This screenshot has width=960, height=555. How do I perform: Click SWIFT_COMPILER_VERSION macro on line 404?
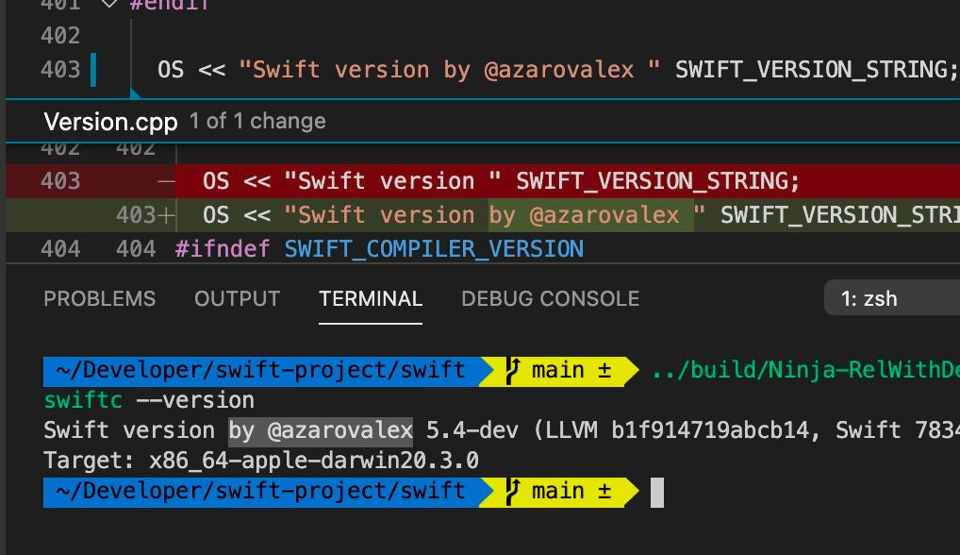click(434, 248)
